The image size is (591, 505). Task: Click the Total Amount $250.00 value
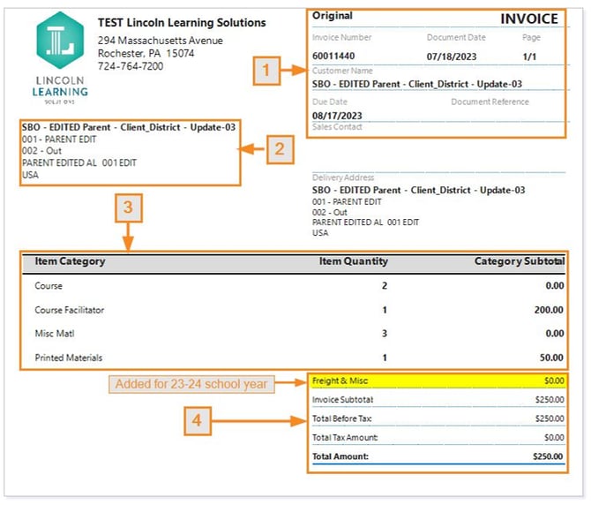point(548,456)
